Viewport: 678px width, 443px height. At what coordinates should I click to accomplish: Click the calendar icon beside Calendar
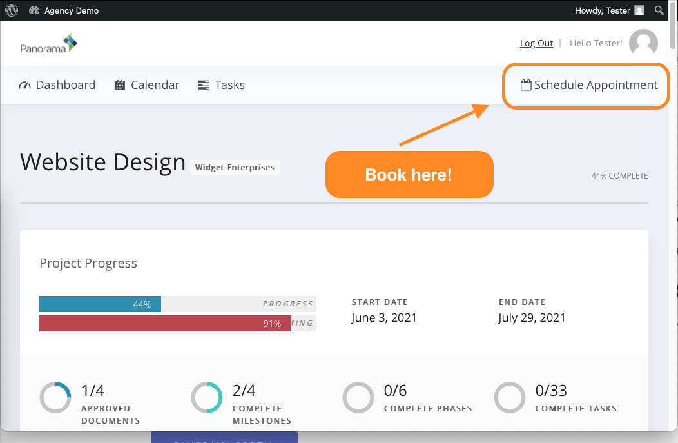click(x=119, y=84)
